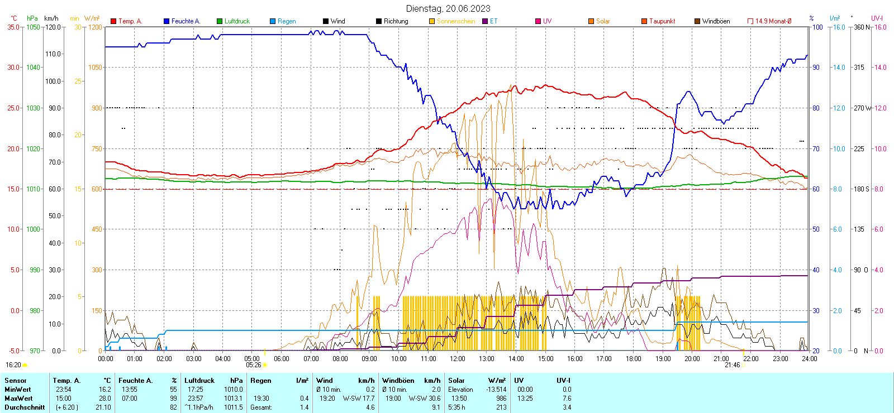Select the Luftdruck column header in table
The height and width of the screenshot is (413, 894).
coord(199,381)
